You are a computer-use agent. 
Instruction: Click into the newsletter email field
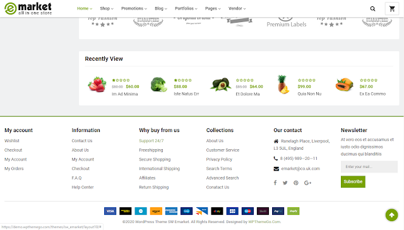[x=369, y=167]
